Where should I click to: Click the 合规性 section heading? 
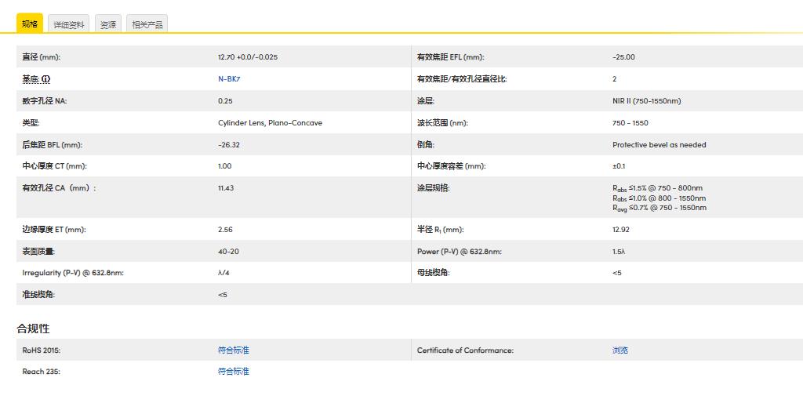tap(33, 329)
